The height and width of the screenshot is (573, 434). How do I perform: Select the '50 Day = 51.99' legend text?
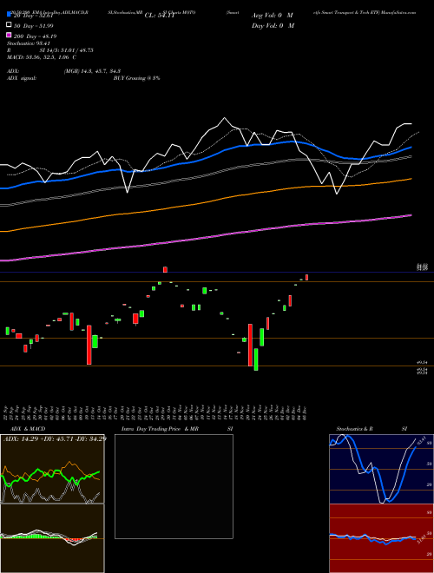[34, 26]
